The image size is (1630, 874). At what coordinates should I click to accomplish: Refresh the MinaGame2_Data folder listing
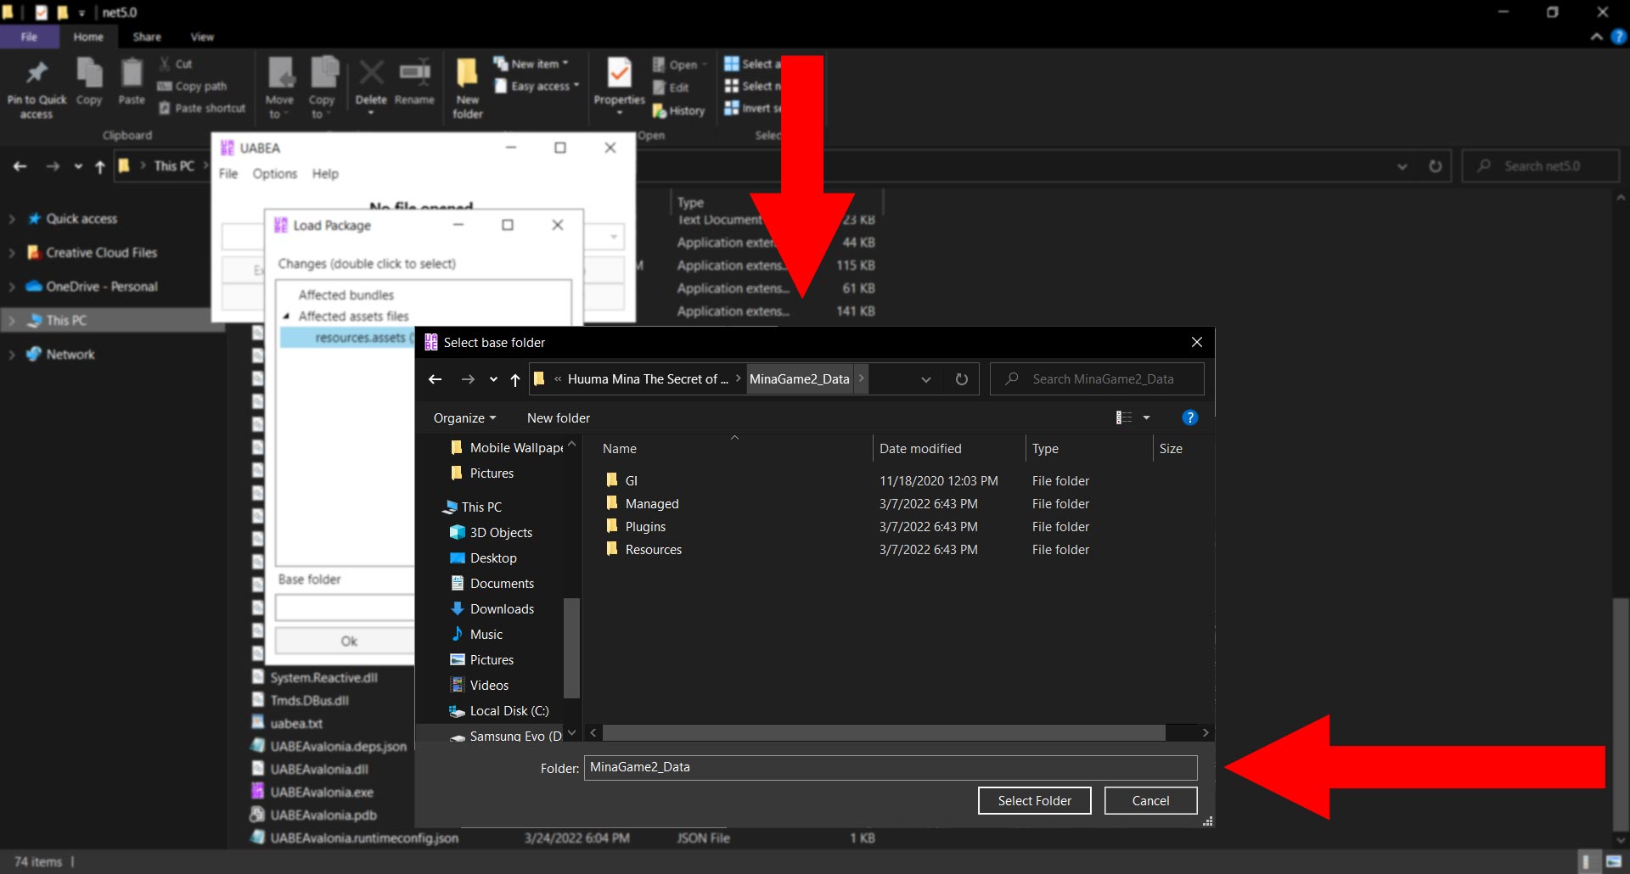pyautogui.click(x=961, y=379)
